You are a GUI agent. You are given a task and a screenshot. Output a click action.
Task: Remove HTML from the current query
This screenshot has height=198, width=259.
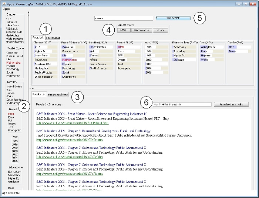(123, 31)
